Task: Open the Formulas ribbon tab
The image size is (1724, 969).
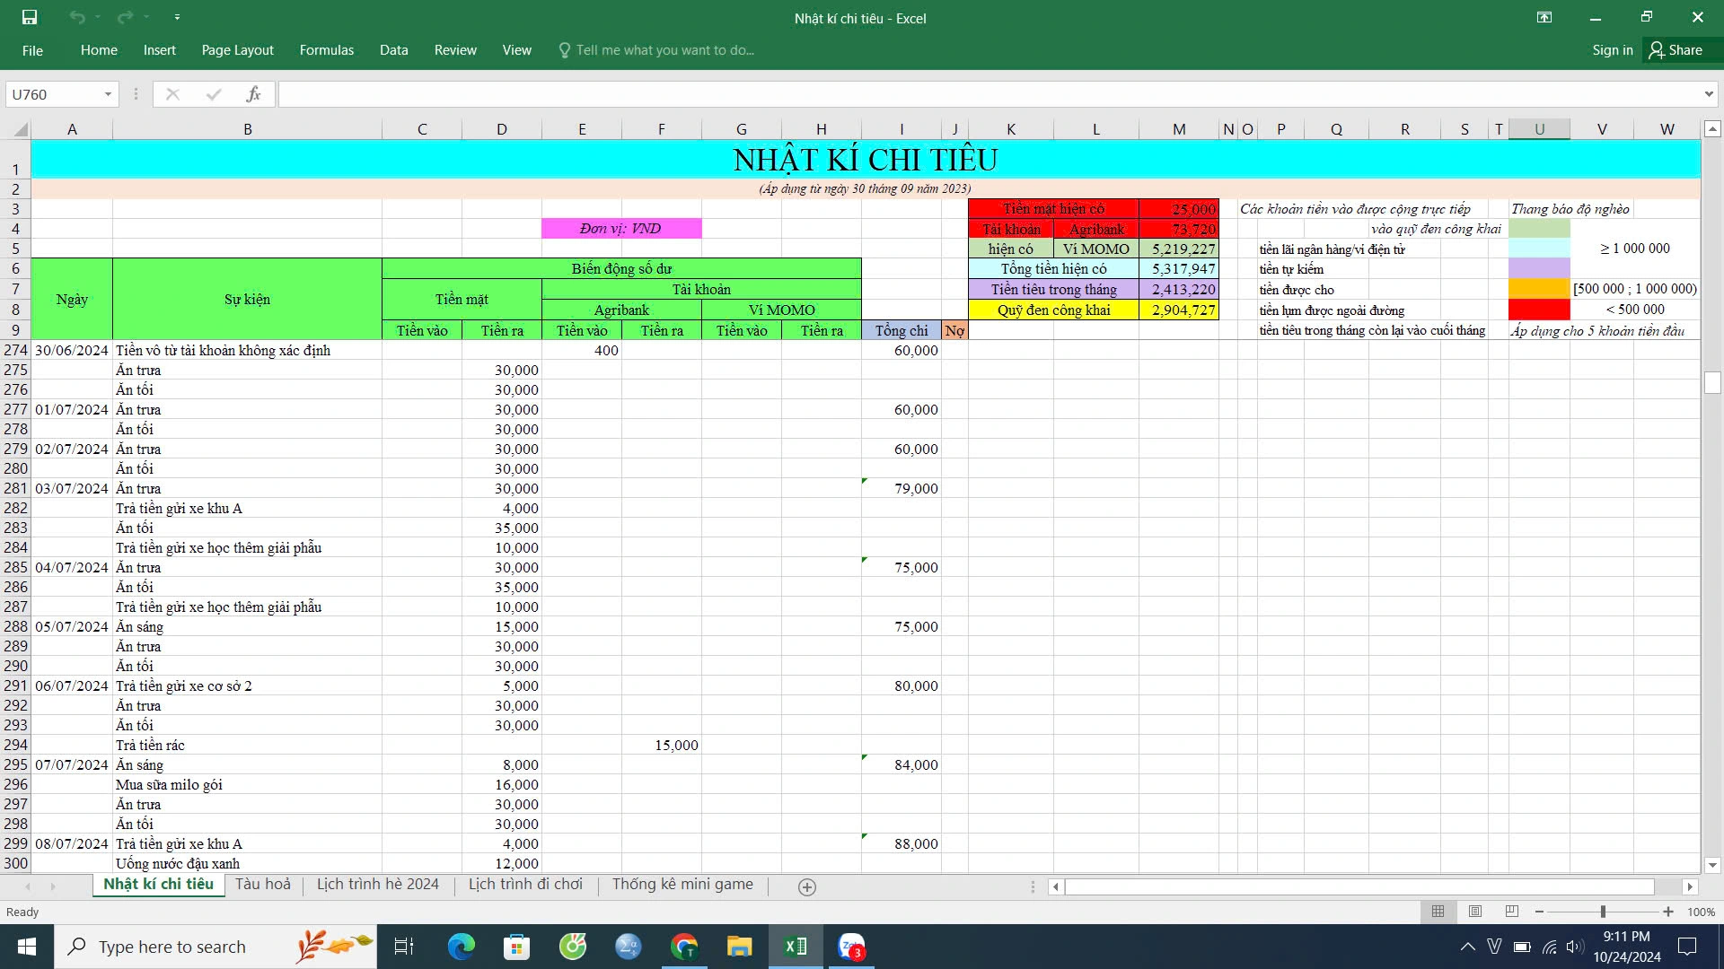Action: point(327,50)
